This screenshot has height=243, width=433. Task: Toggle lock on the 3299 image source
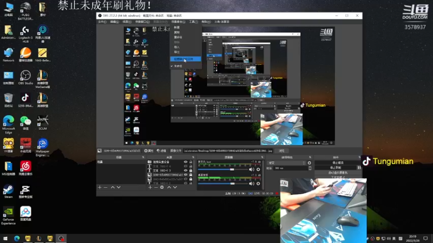point(191,174)
